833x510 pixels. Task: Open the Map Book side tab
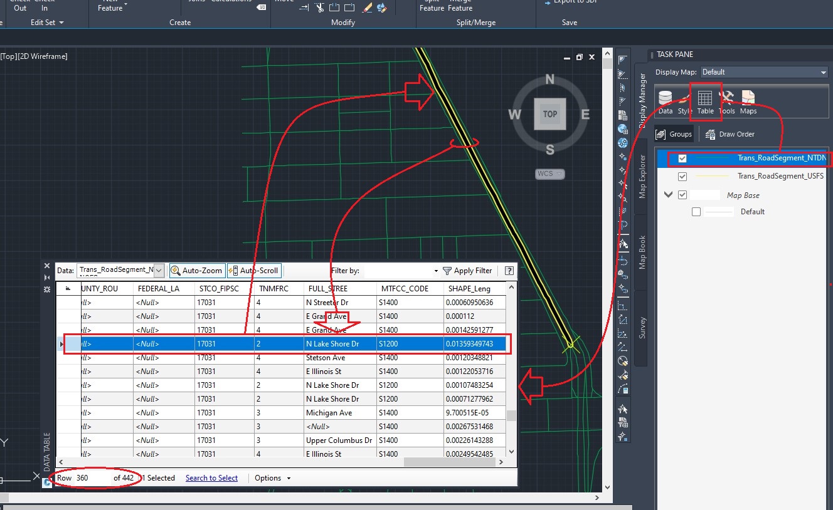[x=641, y=251]
